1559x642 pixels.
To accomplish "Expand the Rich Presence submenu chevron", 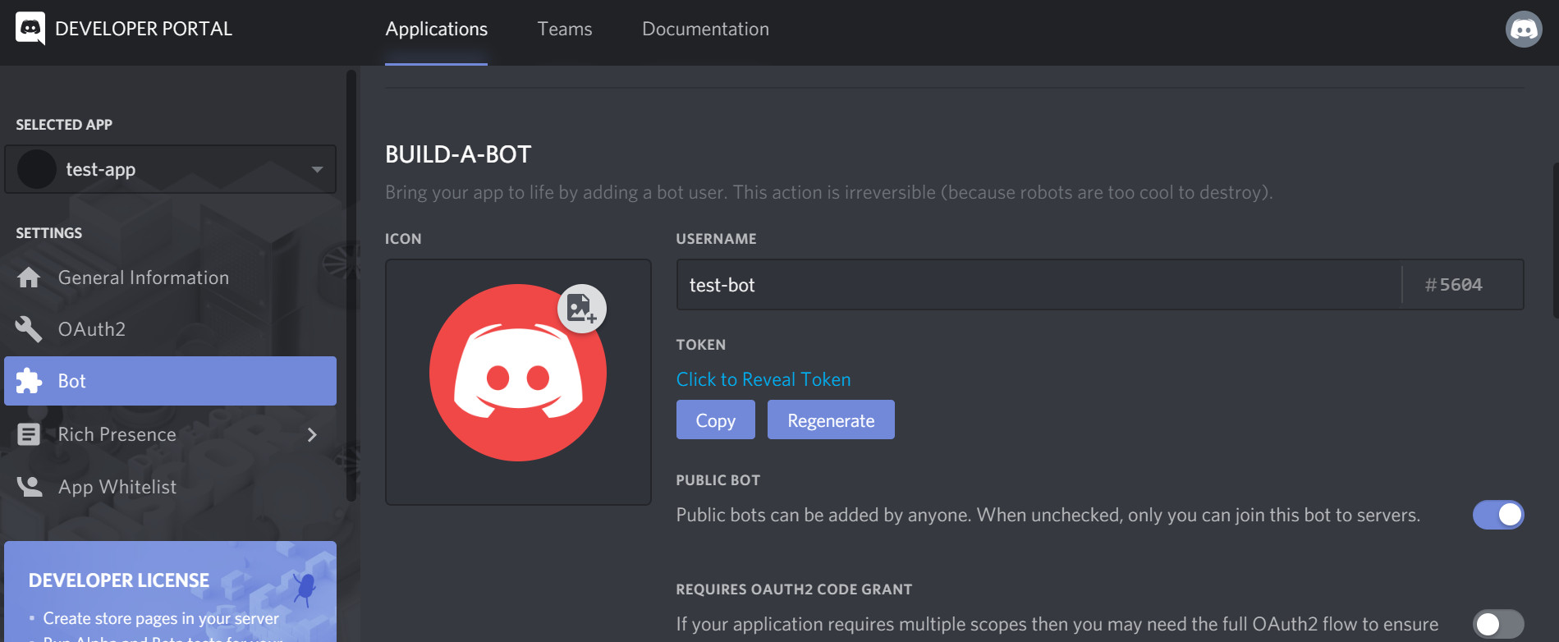I will coord(312,434).
